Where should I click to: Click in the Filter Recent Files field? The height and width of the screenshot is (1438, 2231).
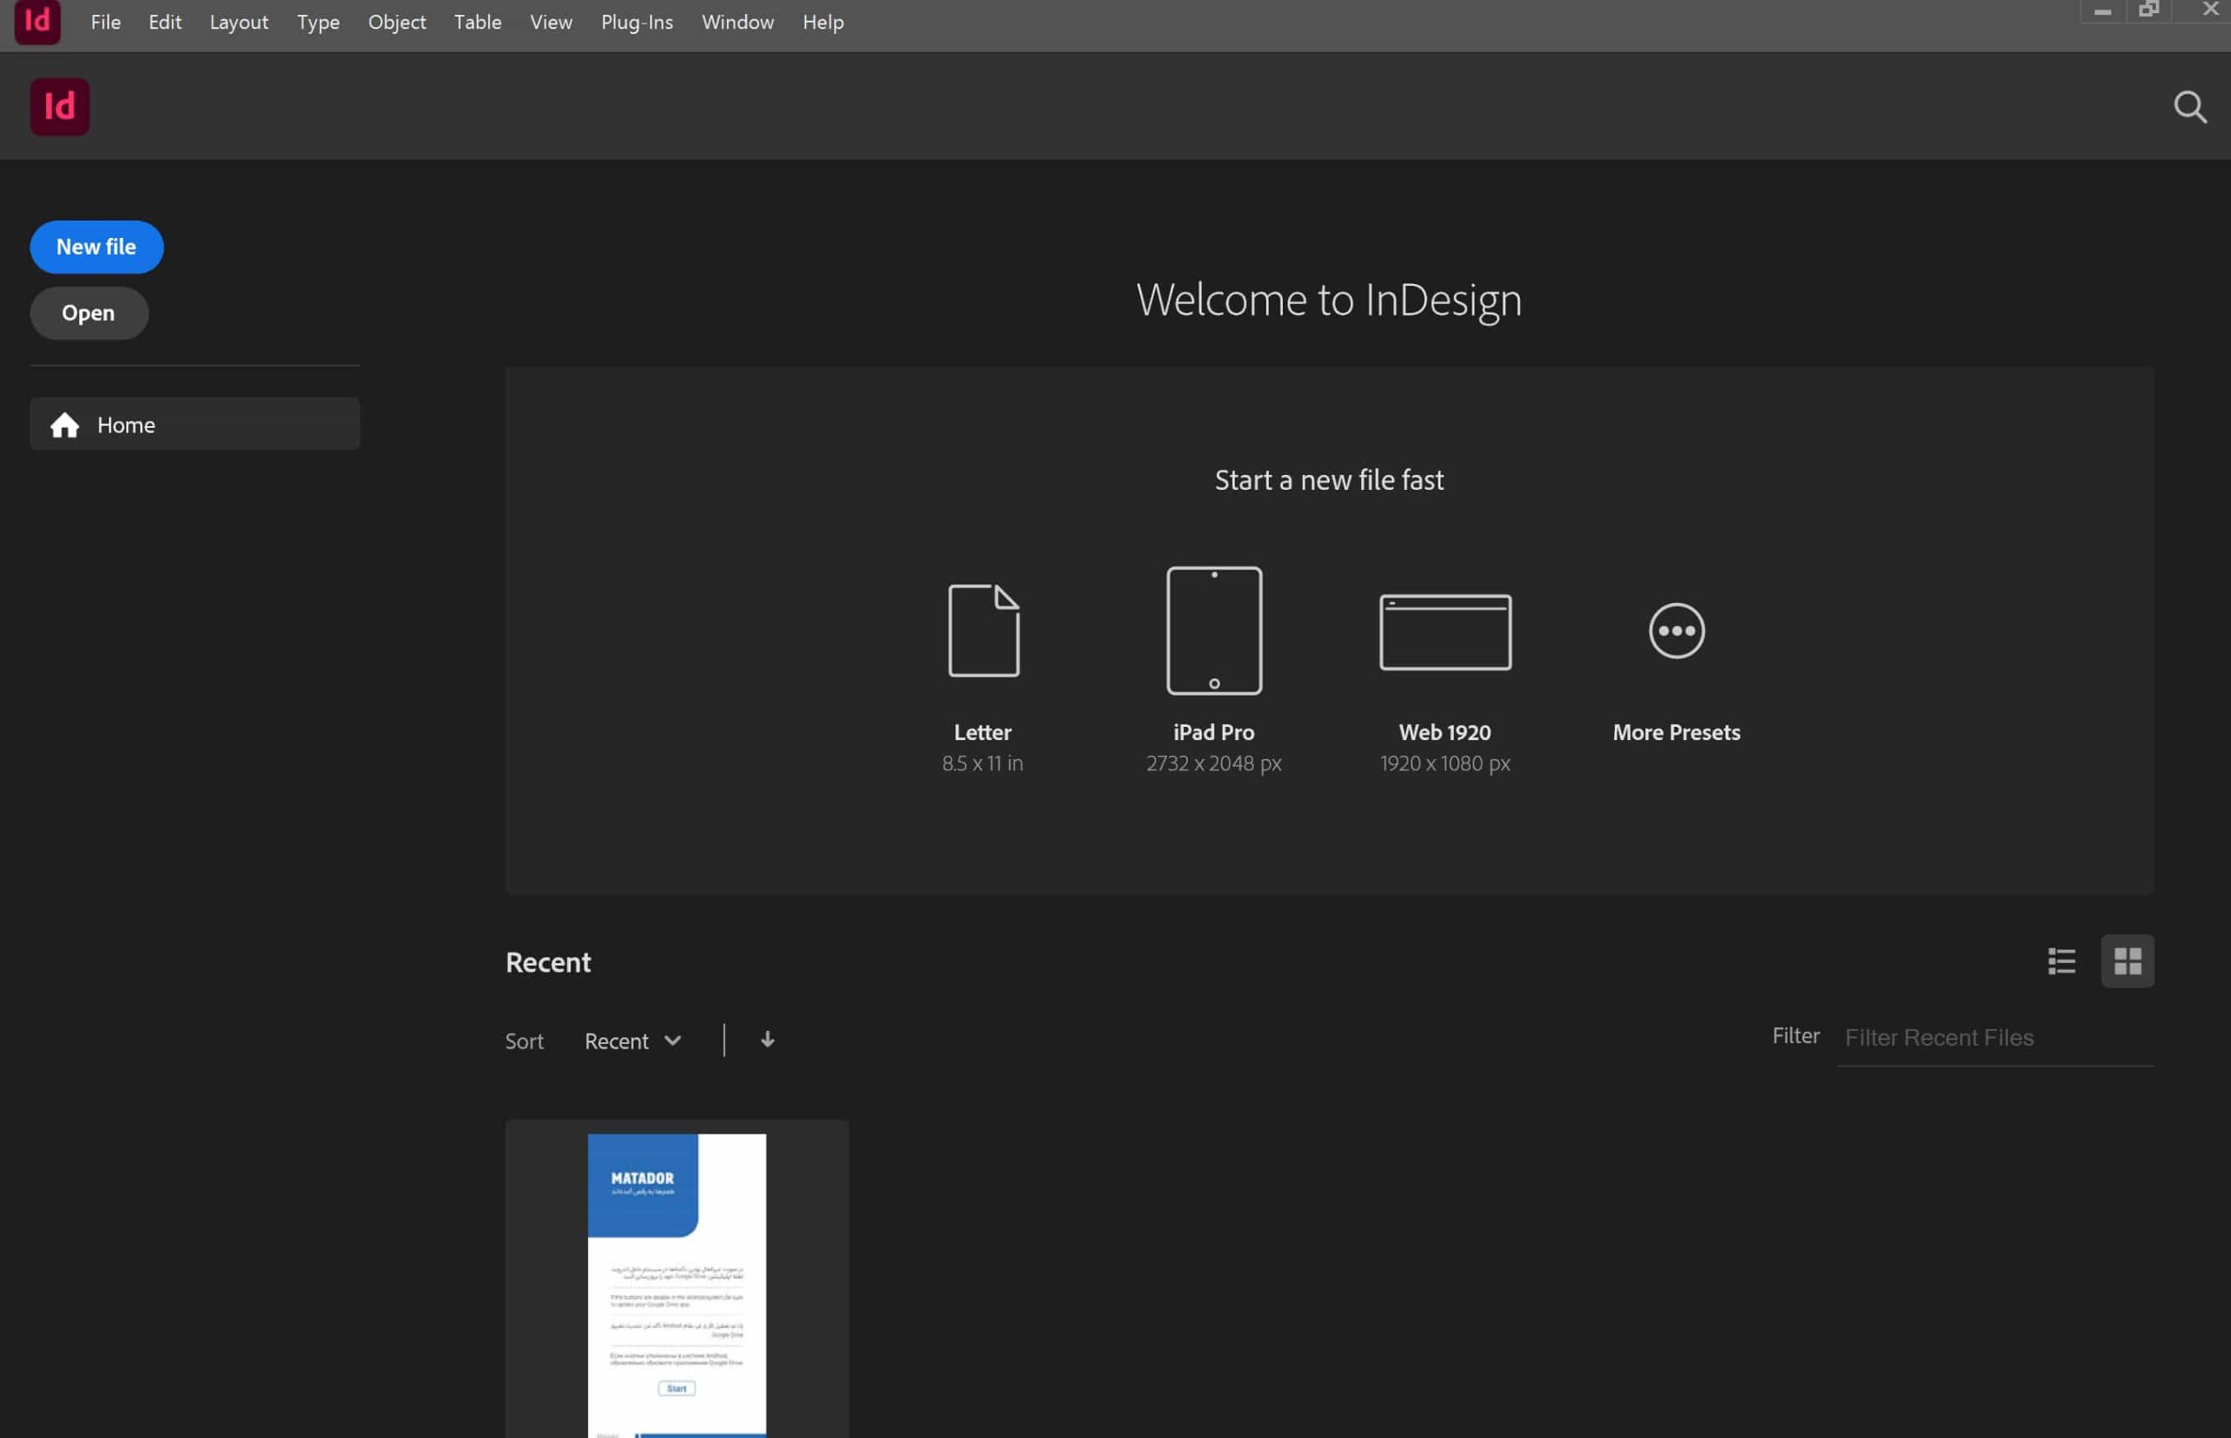[1995, 1037]
